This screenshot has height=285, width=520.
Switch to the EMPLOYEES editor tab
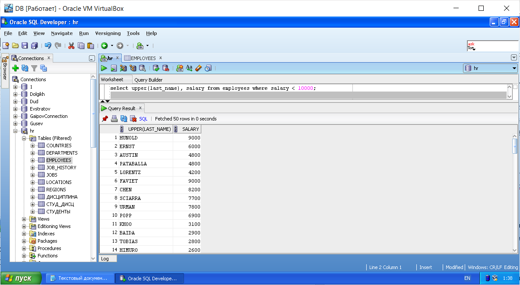click(143, 58)
